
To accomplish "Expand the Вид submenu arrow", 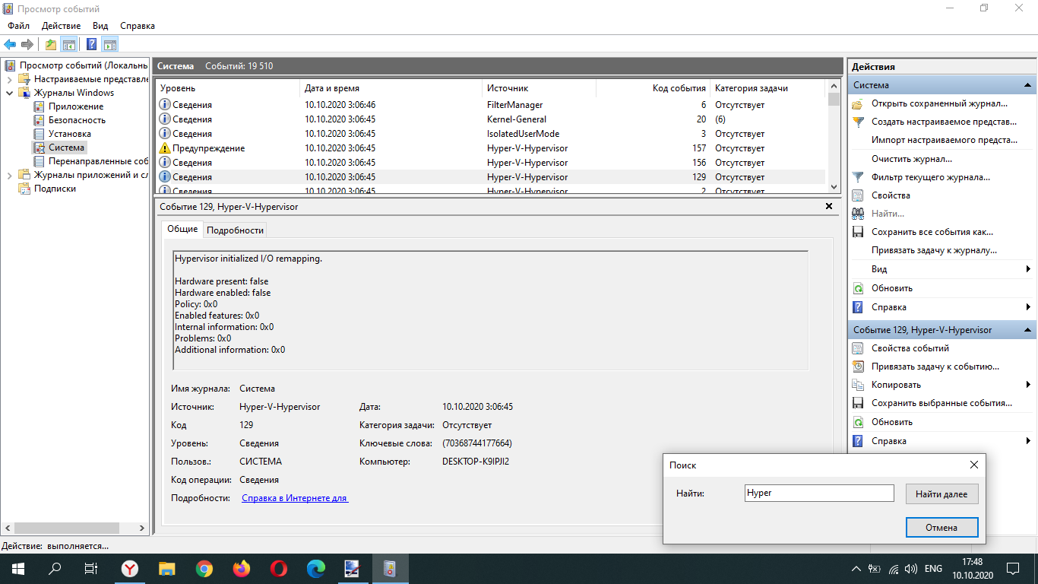I will tap(1028, 269).
